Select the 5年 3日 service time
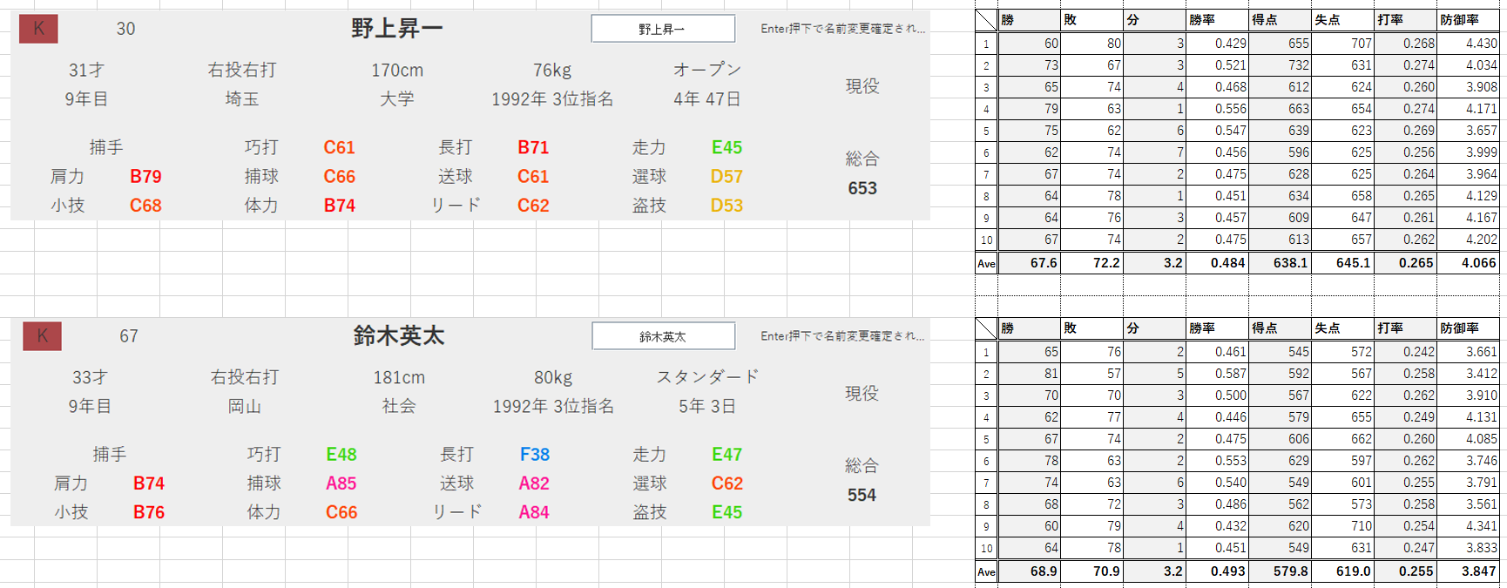Image resolution: width=1507 pixels, height=588 pixels. (707, 406)
